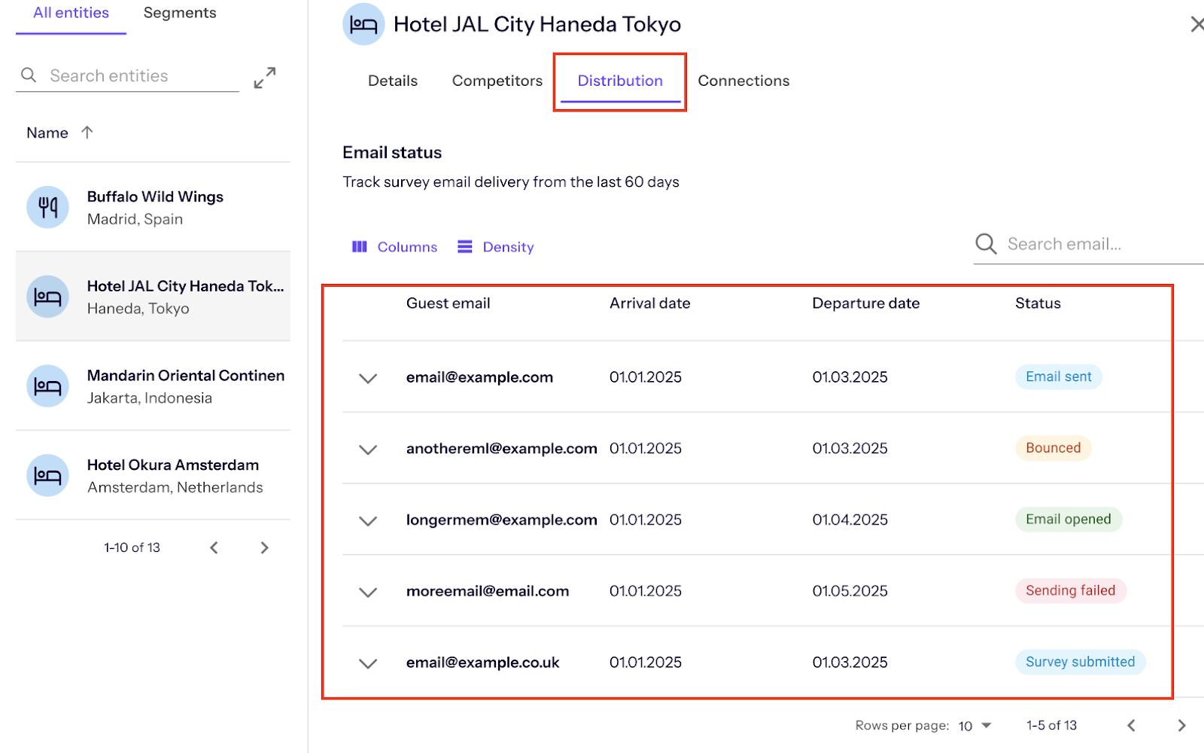The height and width of the screenshot is (753, 1204).
Task: Open the Connections tab
Action: coord(743,81)
